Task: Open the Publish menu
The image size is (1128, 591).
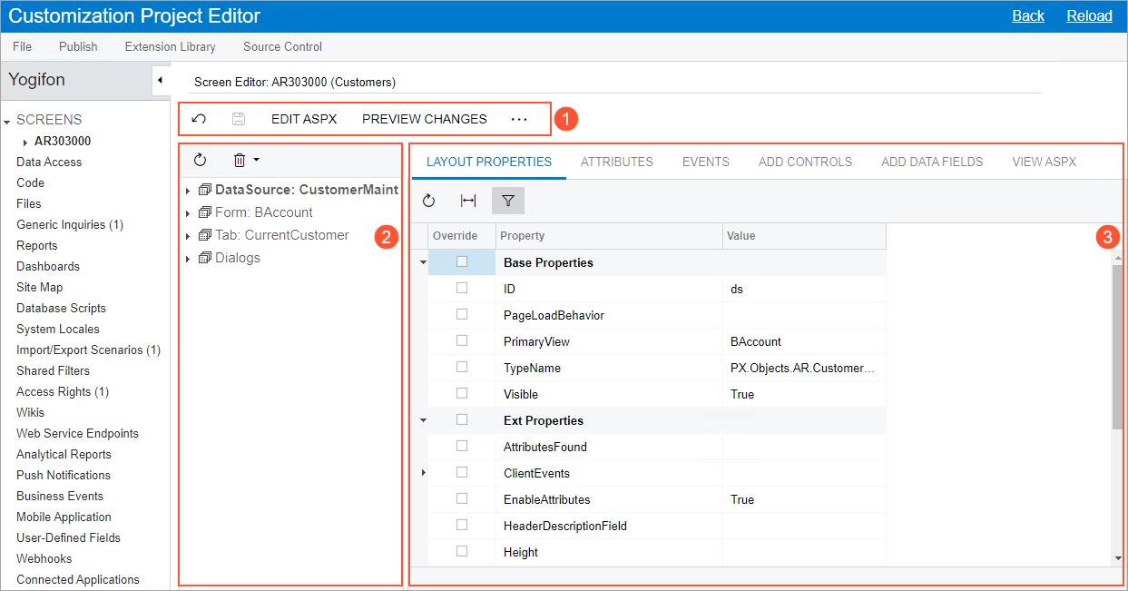Action: 78,46
